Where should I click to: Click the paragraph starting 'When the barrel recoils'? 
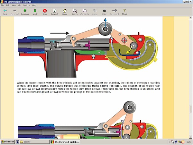click(88, 87)
